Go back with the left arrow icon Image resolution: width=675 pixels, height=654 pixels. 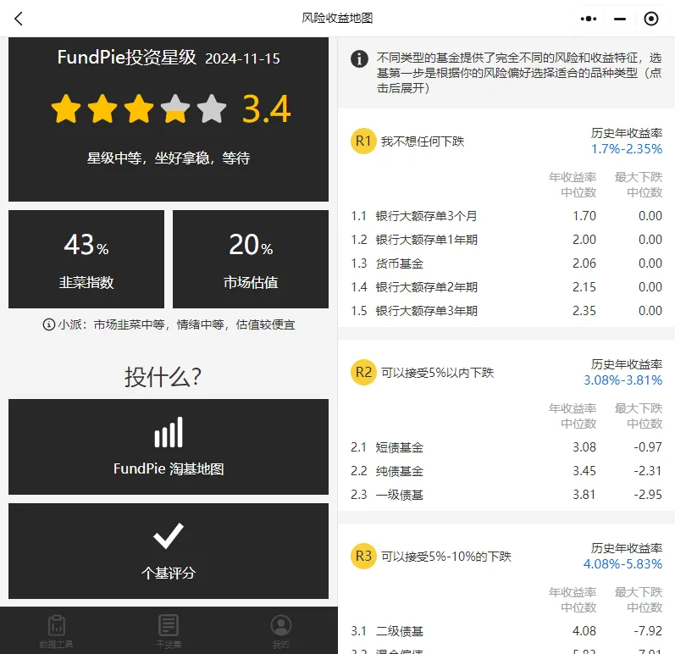click(x=19, y=19)
